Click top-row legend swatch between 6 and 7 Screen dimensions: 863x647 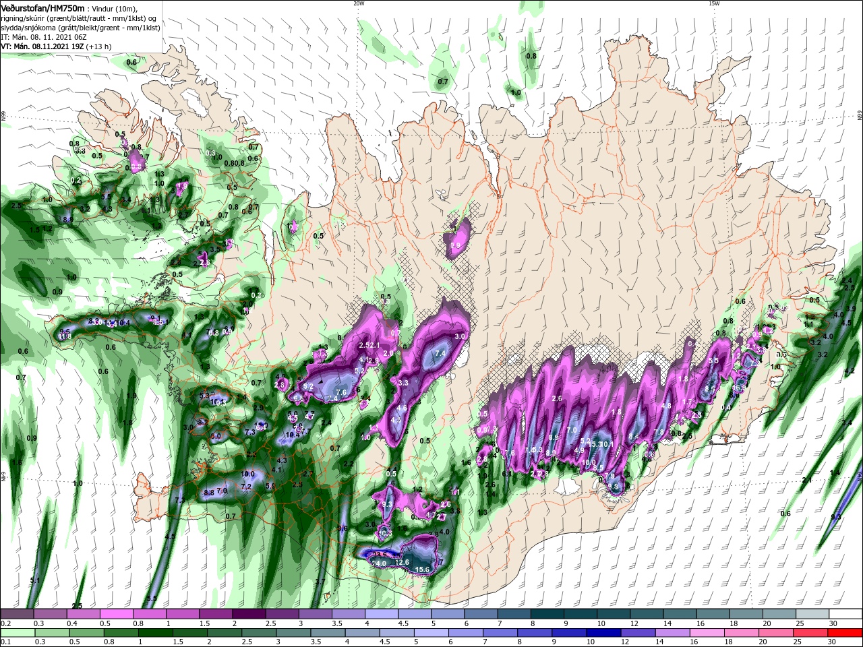click(x=481, y=614)
